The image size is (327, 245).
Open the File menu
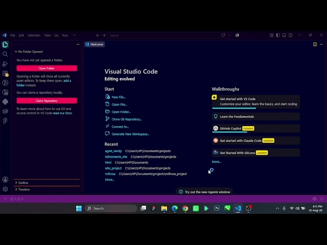(x=12, y=35)
